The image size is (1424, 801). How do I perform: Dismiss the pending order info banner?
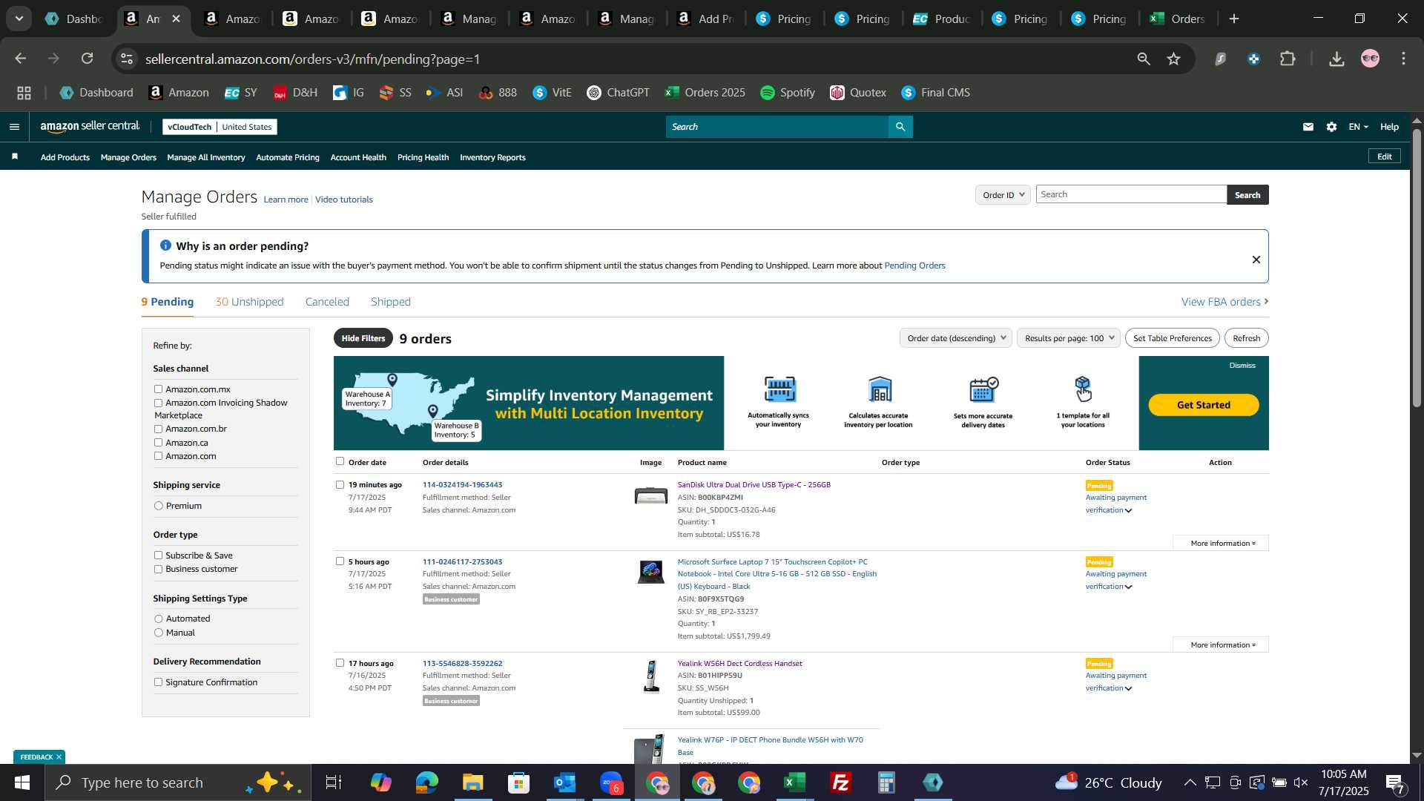(1256, 260)
